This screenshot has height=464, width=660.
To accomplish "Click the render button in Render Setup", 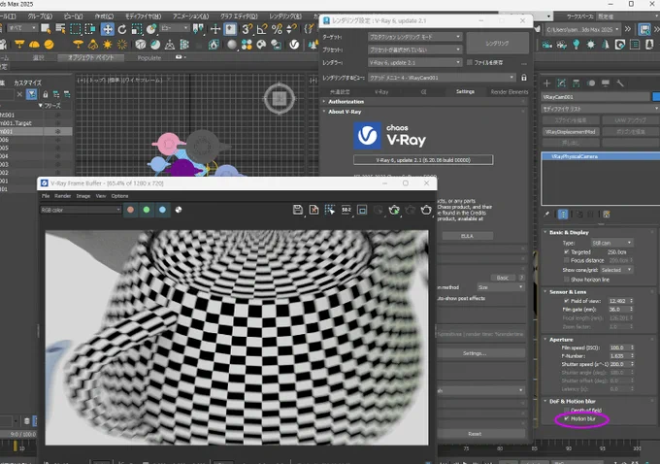I will coord(497,44).
